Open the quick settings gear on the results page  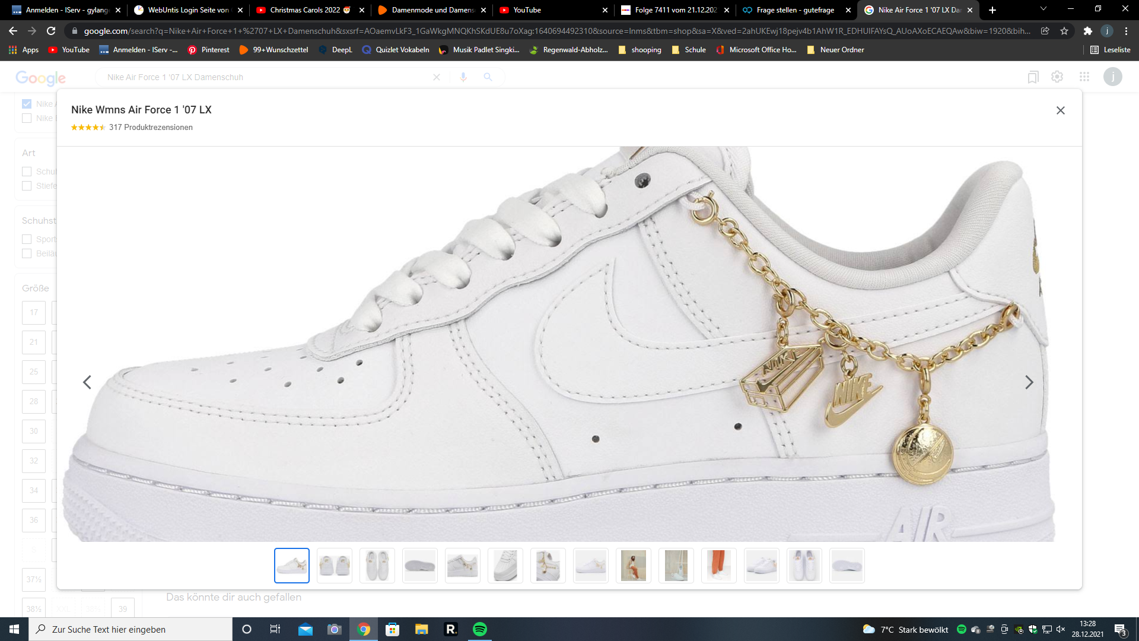coord(1057,77)
